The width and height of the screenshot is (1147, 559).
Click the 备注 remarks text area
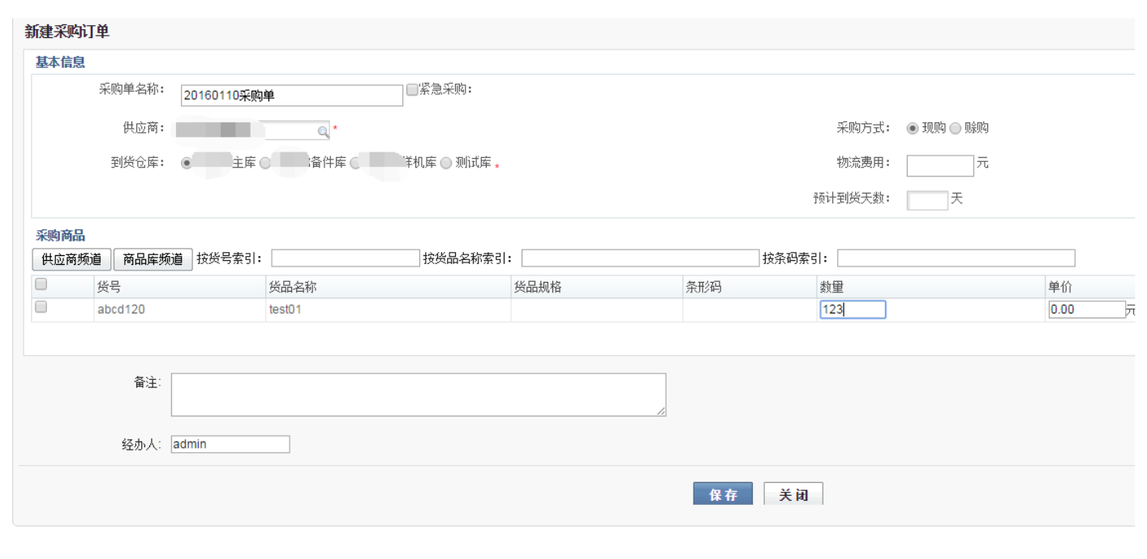tap(418, 394)
